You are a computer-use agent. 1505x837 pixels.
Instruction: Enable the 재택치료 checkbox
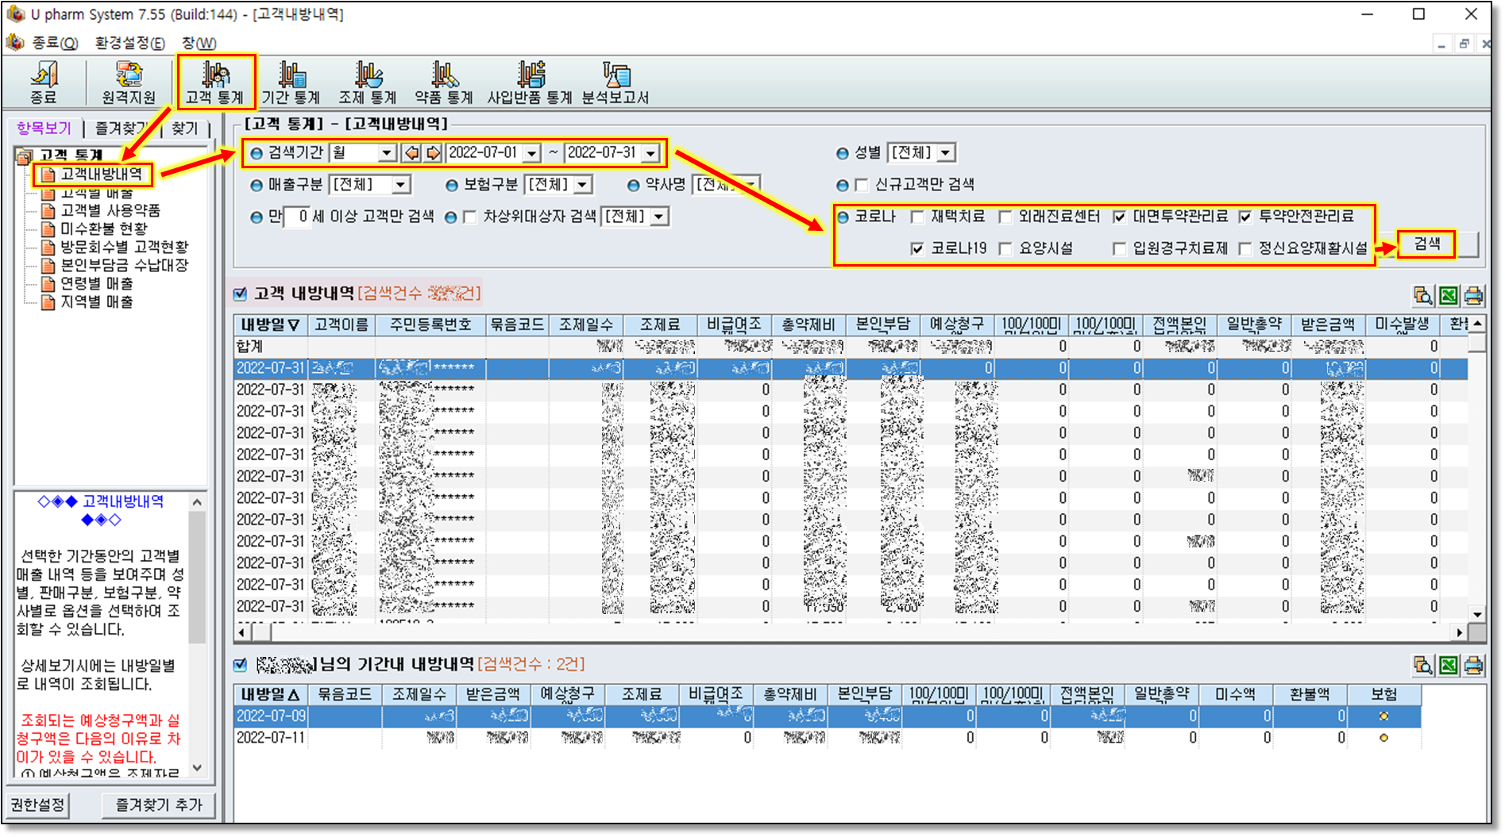coord(917,217)
